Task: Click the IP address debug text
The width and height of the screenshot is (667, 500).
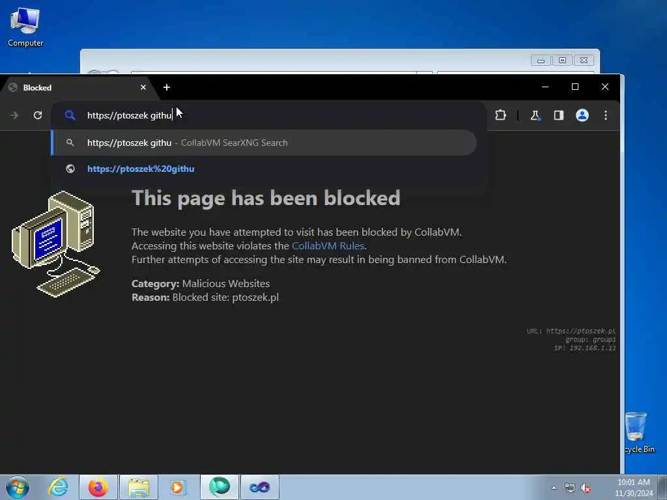Action: (x=584, y=348)
